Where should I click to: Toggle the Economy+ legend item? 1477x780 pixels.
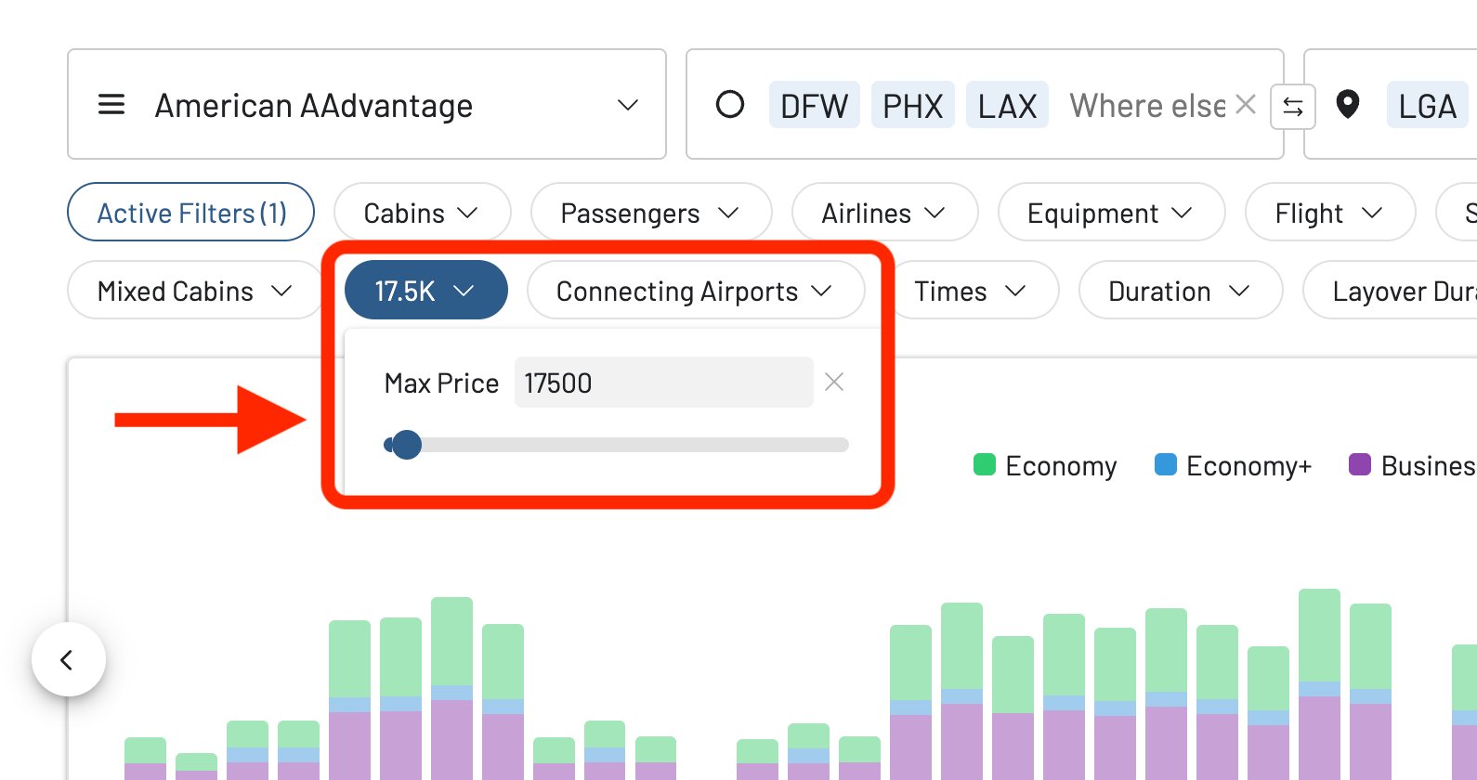tap(1233, 465)
